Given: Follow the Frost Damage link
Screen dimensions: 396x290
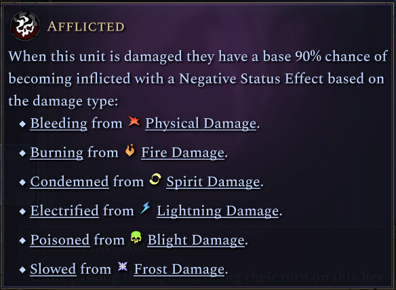Looking at the screenshot, I should coord(179,269).
